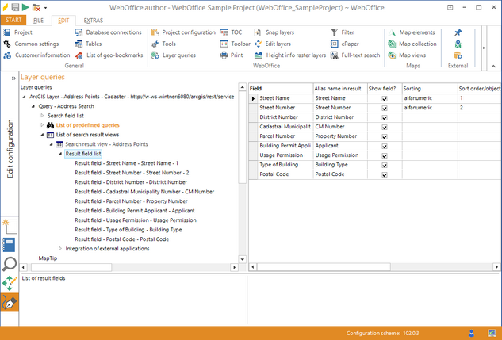Open Snap layers icon
The width and height of the screenshot is (502, 340).
[x=258, y=32]
